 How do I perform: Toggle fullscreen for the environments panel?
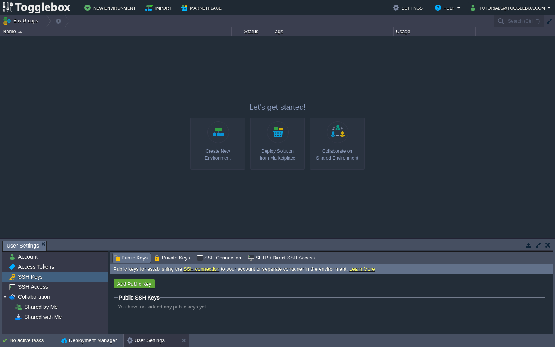tap(550, 21)
